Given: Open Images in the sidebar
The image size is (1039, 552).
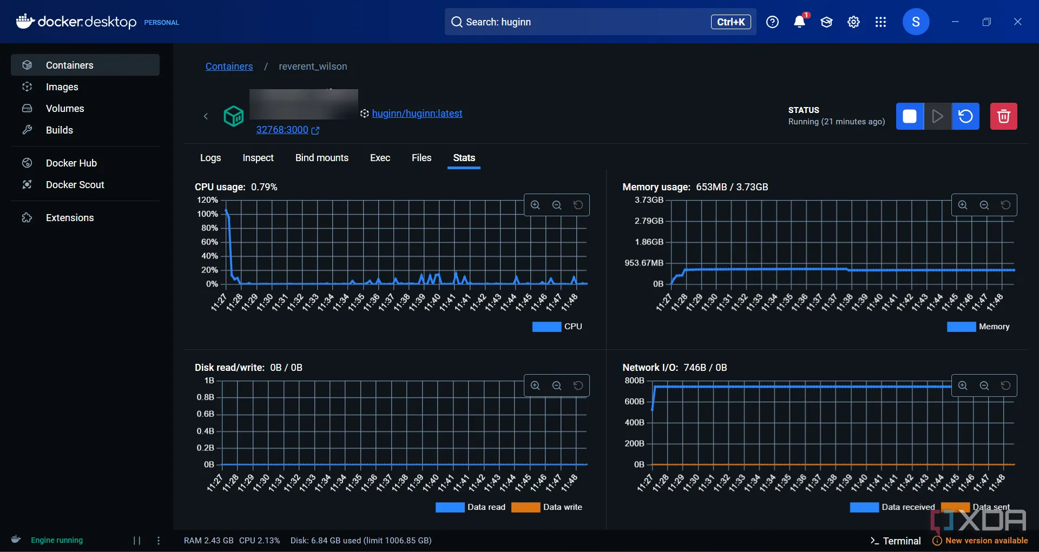Looking at the screenshot, I should (85, 87).
